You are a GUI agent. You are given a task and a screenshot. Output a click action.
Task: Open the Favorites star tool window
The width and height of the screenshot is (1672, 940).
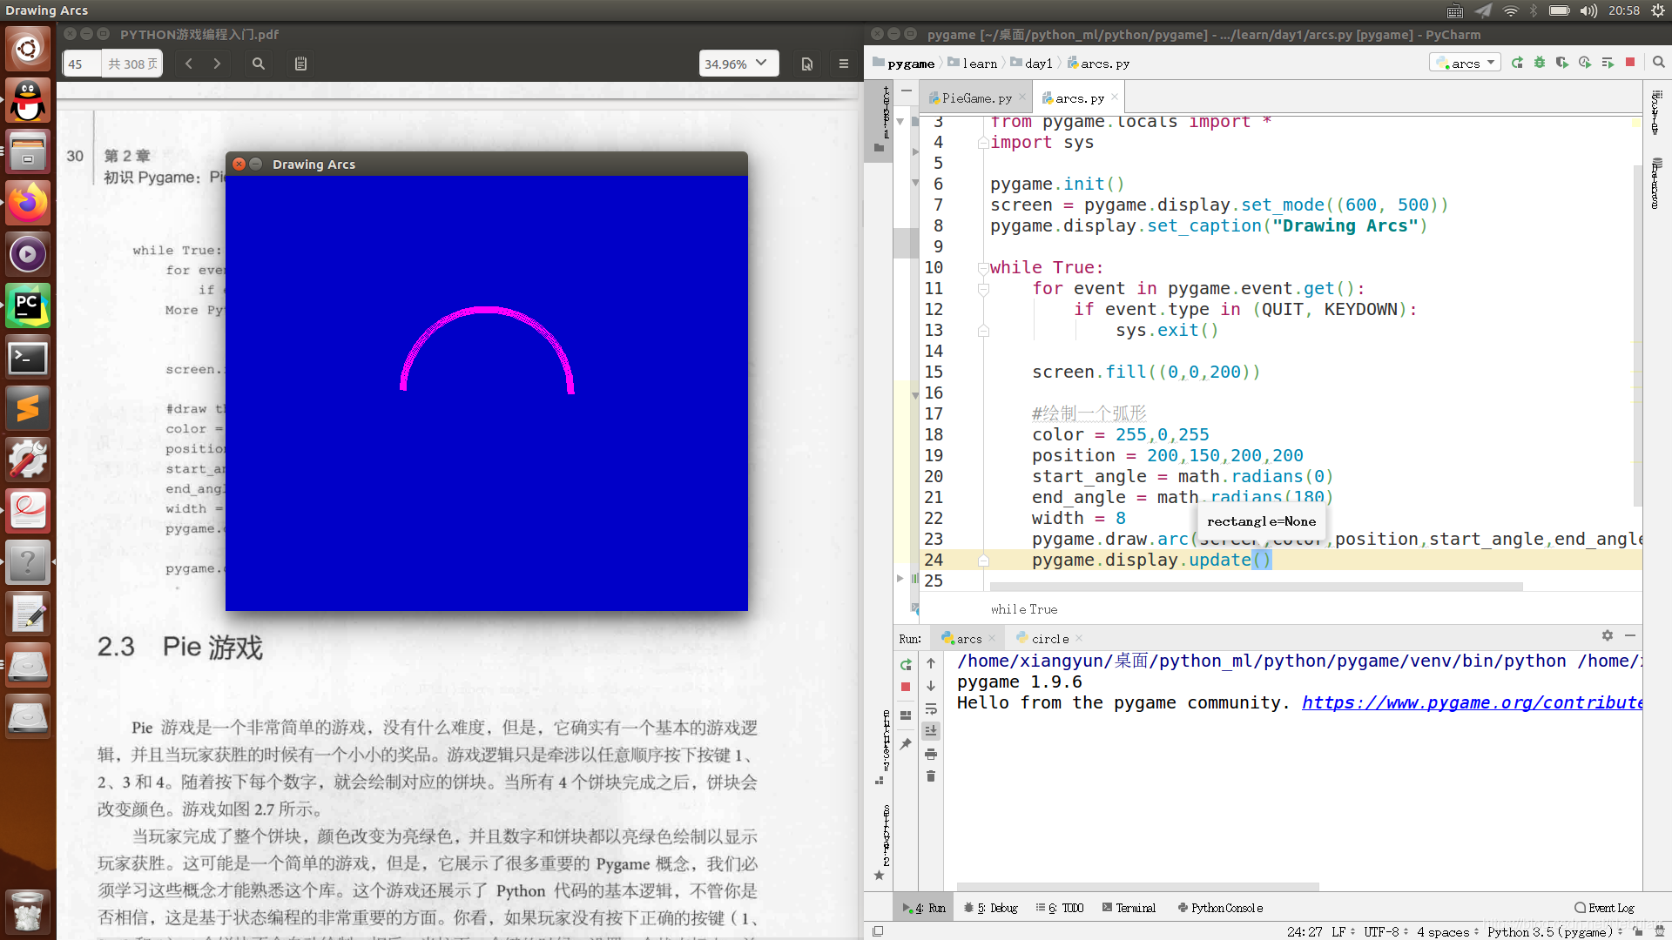tap(879, 876)
